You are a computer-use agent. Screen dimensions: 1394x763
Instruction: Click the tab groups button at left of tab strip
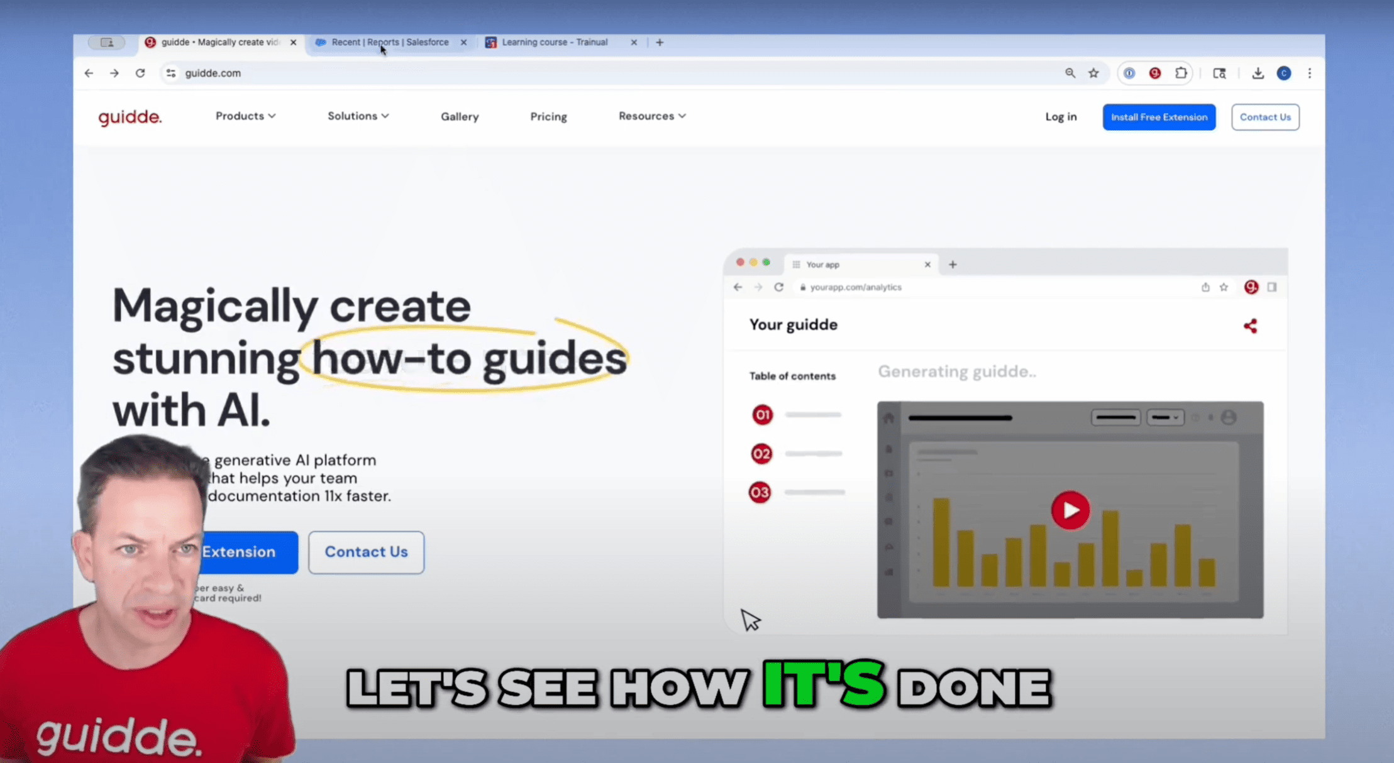(107, 42)
